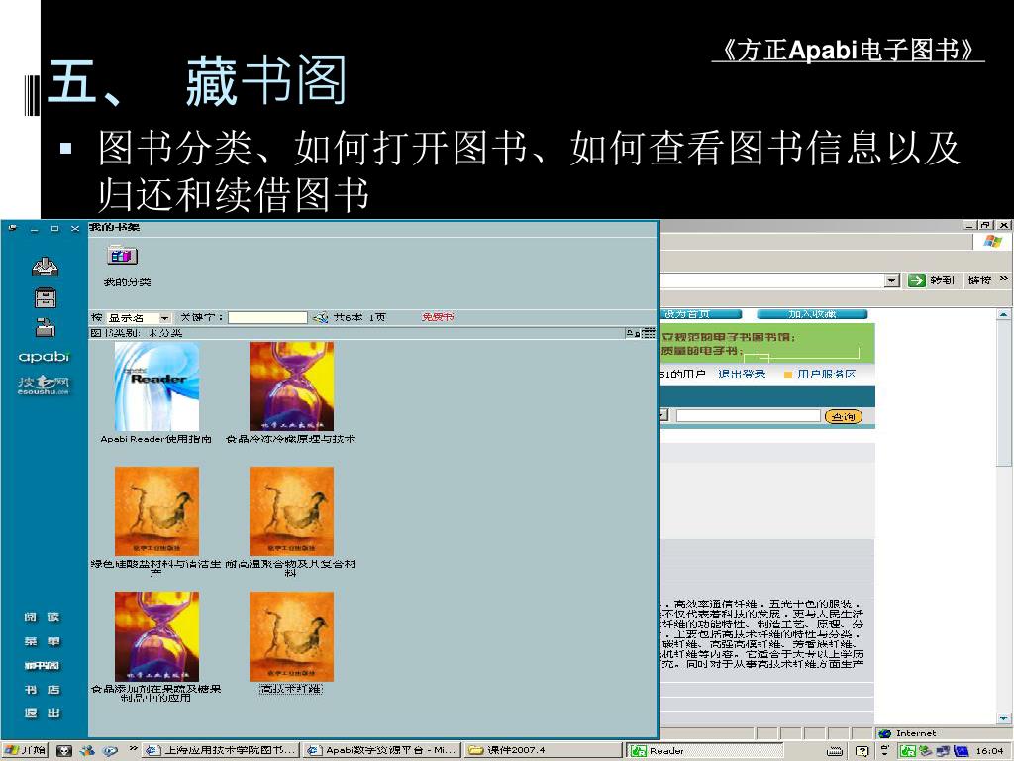Select the 高技术纤维 book cover
This screenshot has height=761, width=1014.
(x=292, y=636)
